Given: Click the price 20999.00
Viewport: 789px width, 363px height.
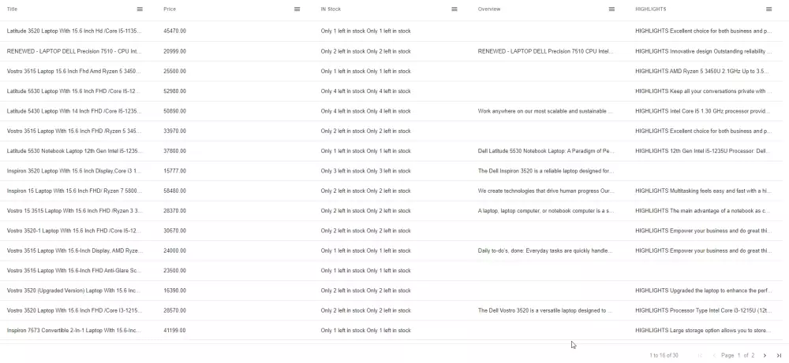Looking at the screenshot, I should [x=174, y=51].
